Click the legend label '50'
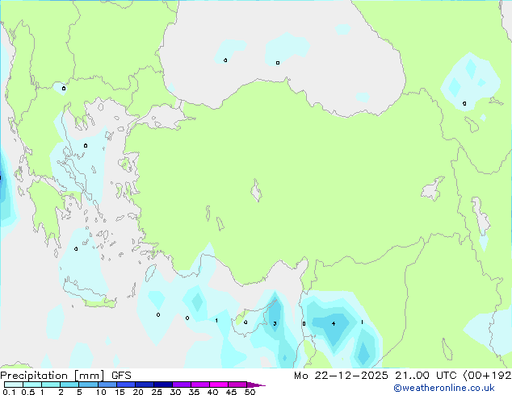The width and height of the screenshot is (512, 395). point(250,392)
